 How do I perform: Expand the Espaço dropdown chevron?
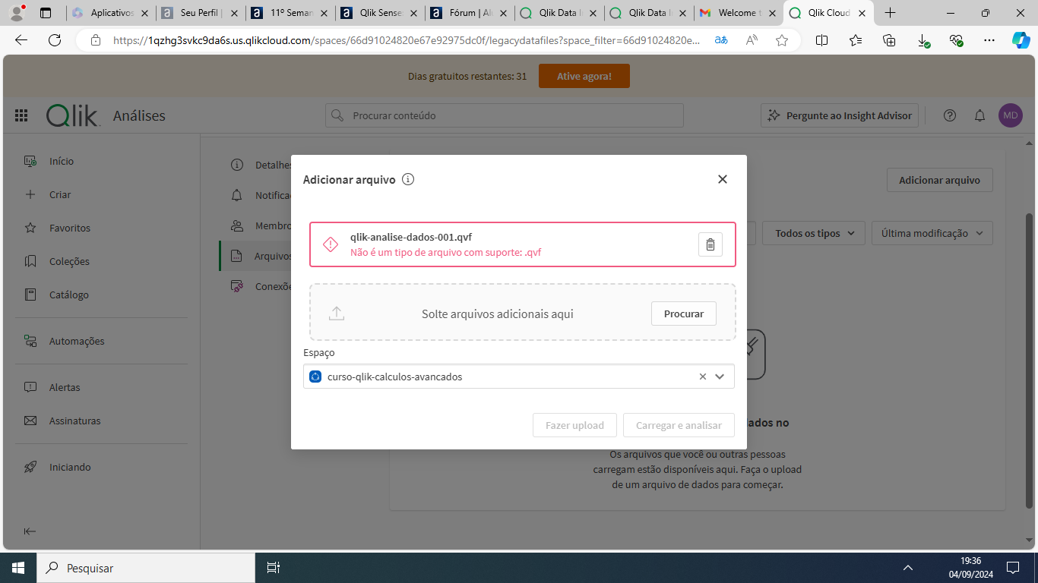(720, 377)
